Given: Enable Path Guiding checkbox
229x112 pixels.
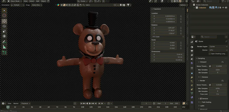Looking at the screenshot, I should 201,102.
